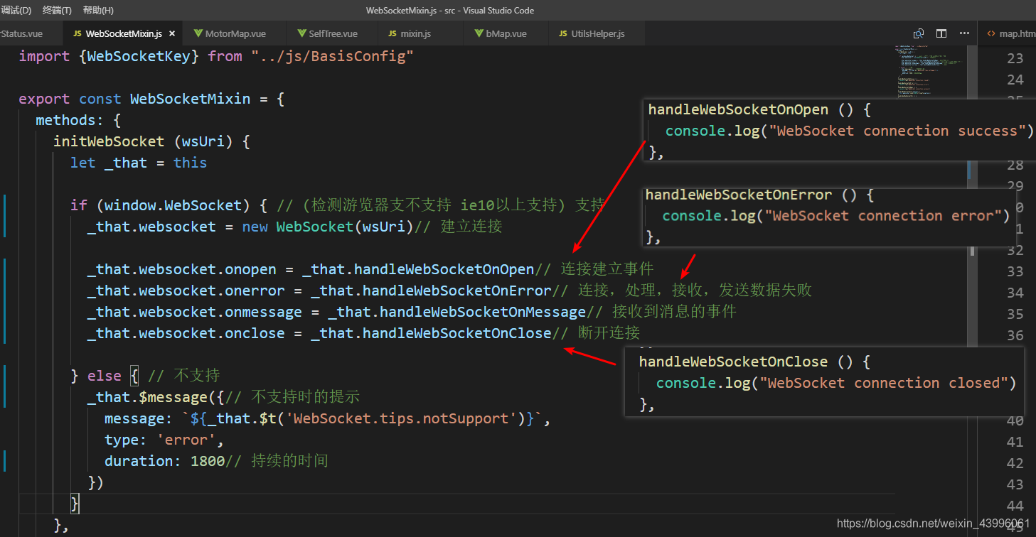This screenshot has height=537, width=1036.
Task: Open the More Actions ellipsis menu
Action: pos(964,33)
